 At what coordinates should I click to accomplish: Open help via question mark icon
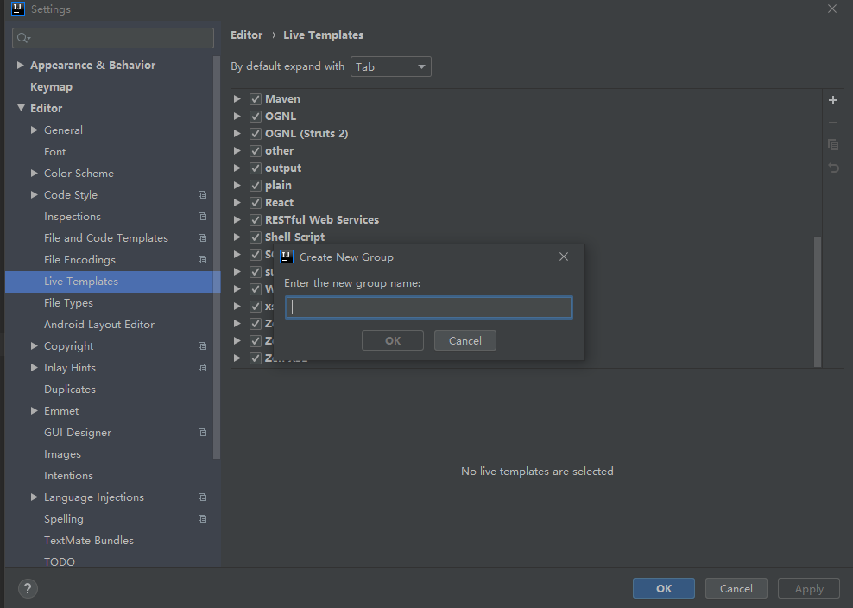(x=28, y=589)
